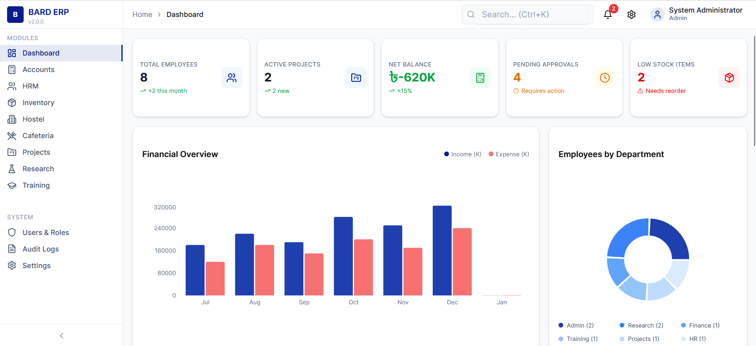Open Audit Logs in the sidebar
Viewport: 756px width, 346px height.
tap(40, 249)
